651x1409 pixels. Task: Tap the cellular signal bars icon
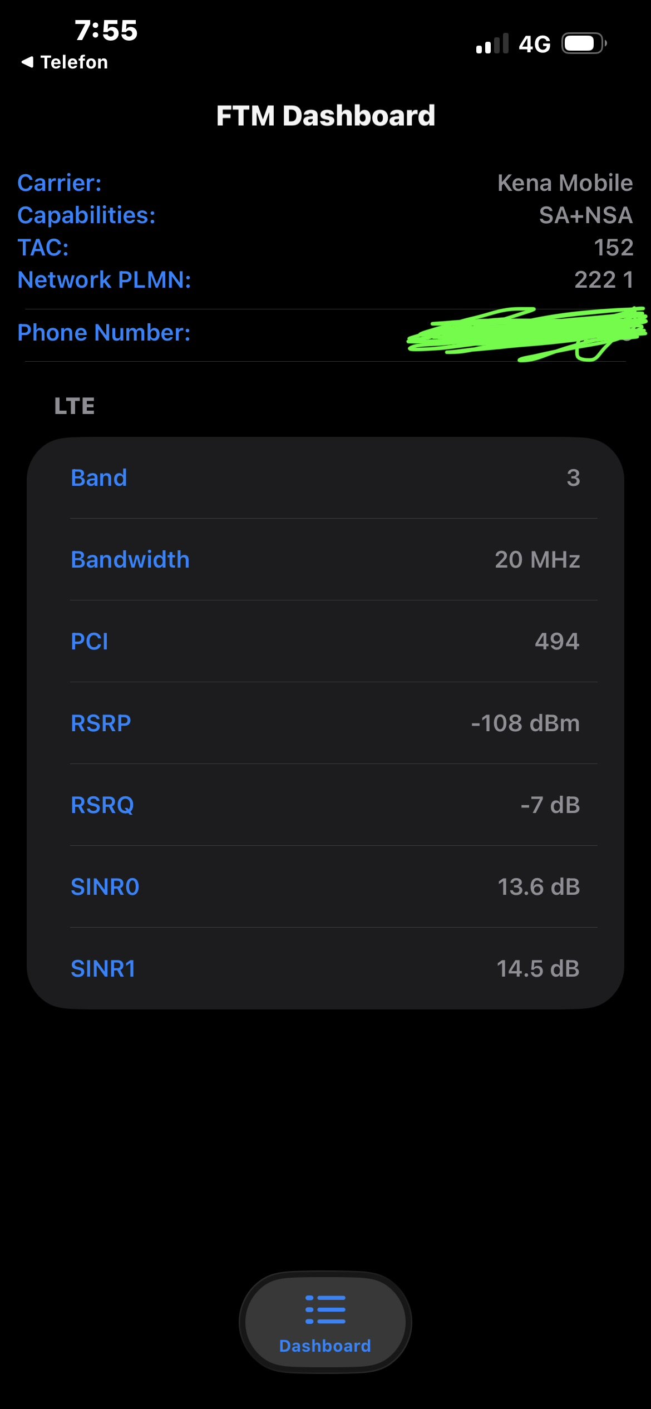(492, 43)
